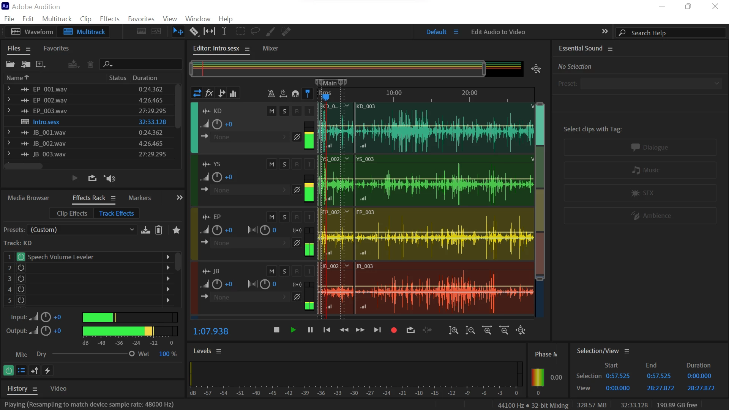This screenshot has height=410, width=729.
Task: Mute the KD track
Action: (x=272, y=111)
